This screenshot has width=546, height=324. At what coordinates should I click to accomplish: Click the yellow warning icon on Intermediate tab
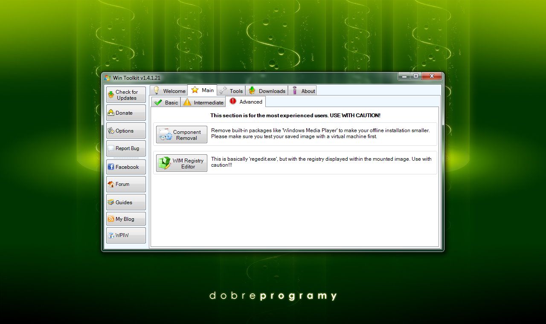[x=187, y=102]
